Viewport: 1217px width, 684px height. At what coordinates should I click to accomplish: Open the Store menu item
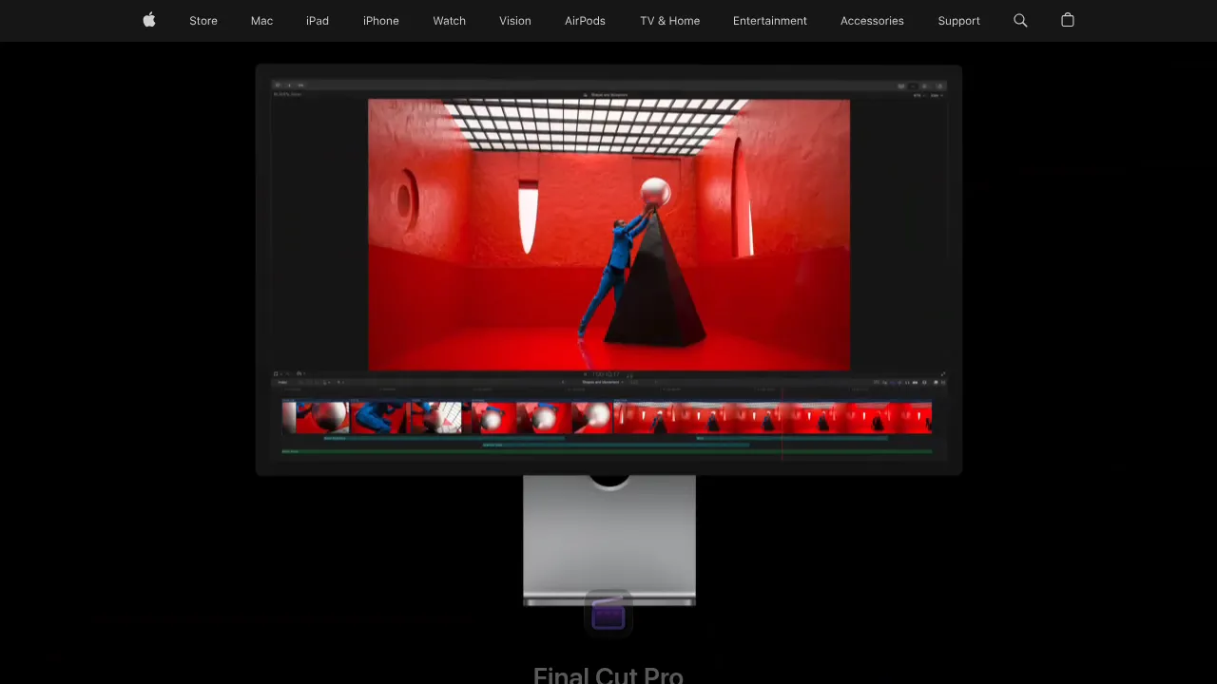coord(203,21)
